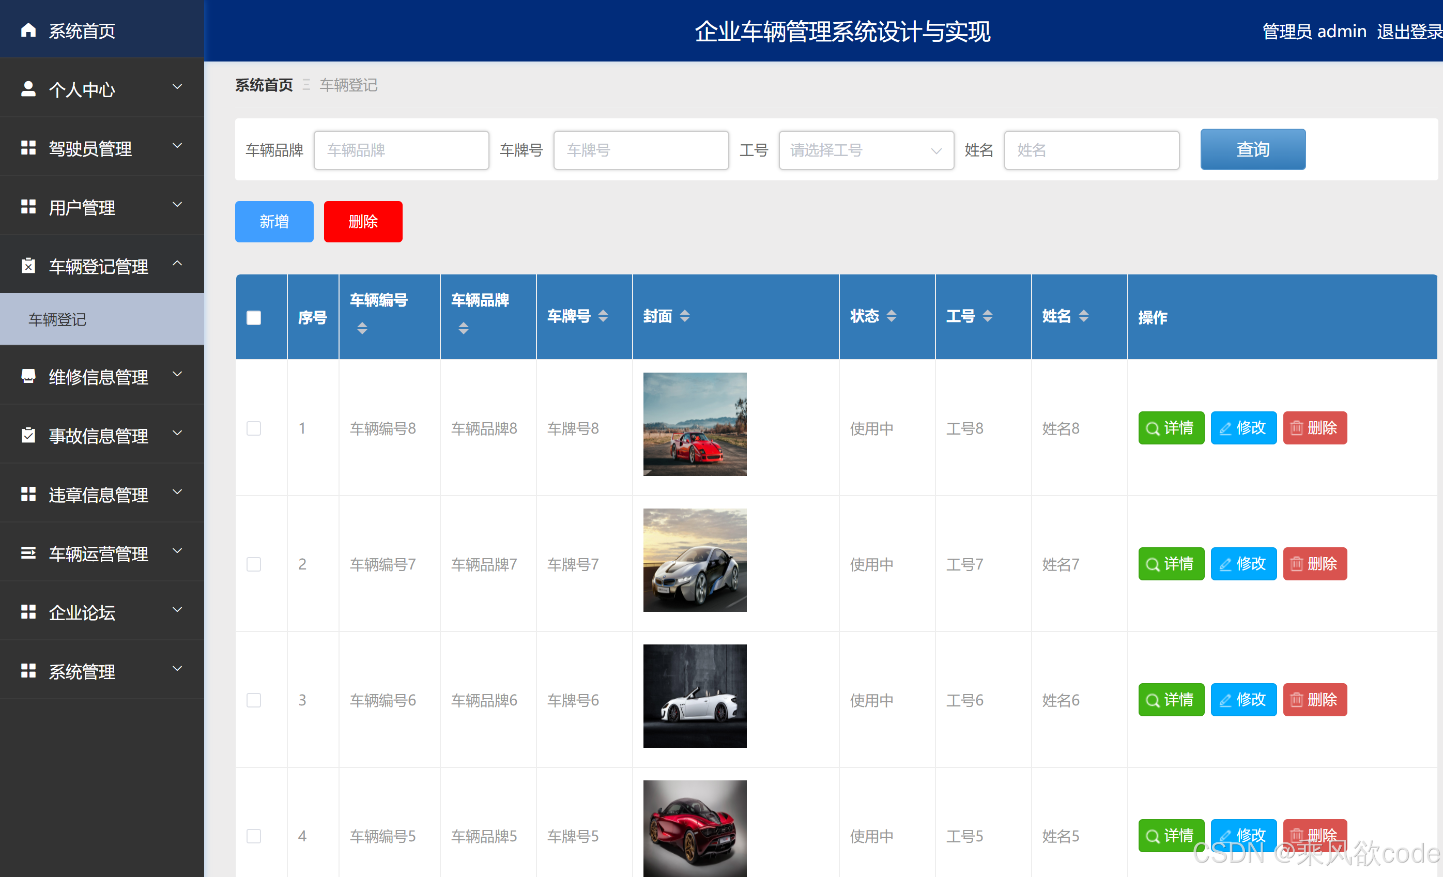Click the sort arrows on 车牌号 column
The width and height of the screenshot is (1443, 877).
coord(603,316)
